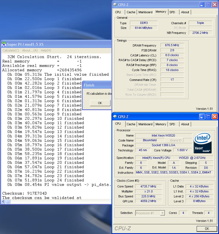Click the Multiplier value x 21.0
Image resolution: width=219 pixels, height=234 pixels.
[x=148, y=191]
